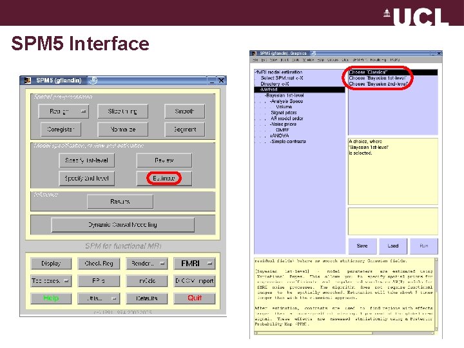This screenshot has width=464, height=348.
Task: Open the Defaults button
Action: [x=147, y=298]
